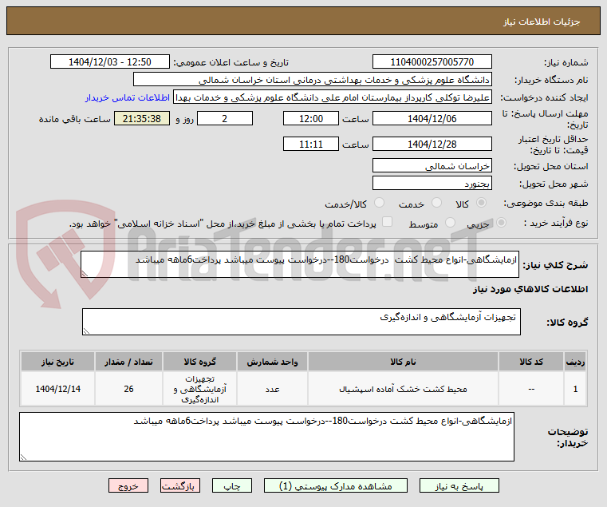Click the ردیف column header
Screen dimensions: 607x507
tap(575, 362)
